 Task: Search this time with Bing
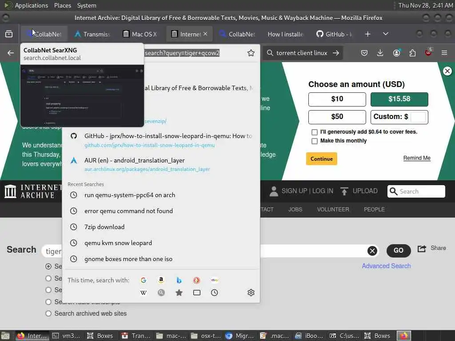coord(179,280)
